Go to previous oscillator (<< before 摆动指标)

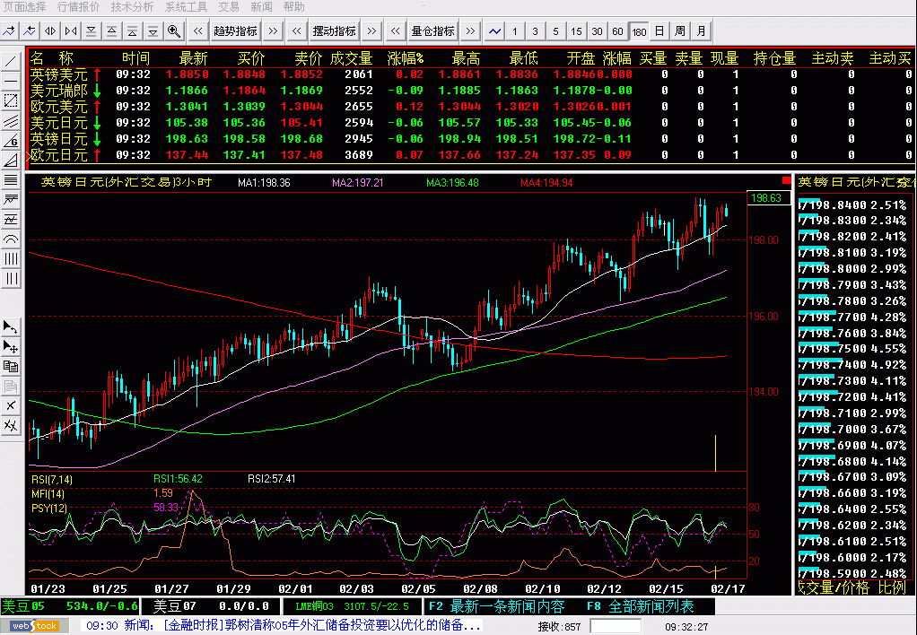coord(296,31)
